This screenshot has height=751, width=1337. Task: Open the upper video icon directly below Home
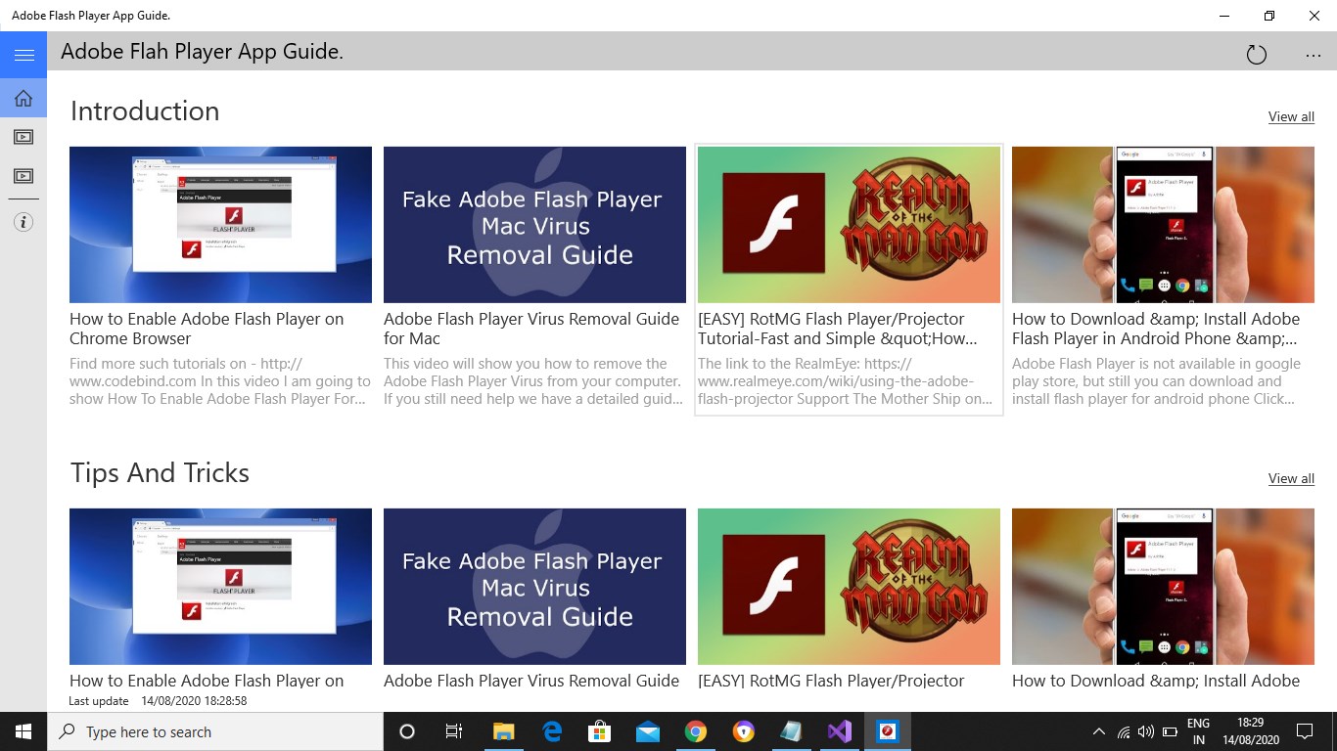point(23,137)
